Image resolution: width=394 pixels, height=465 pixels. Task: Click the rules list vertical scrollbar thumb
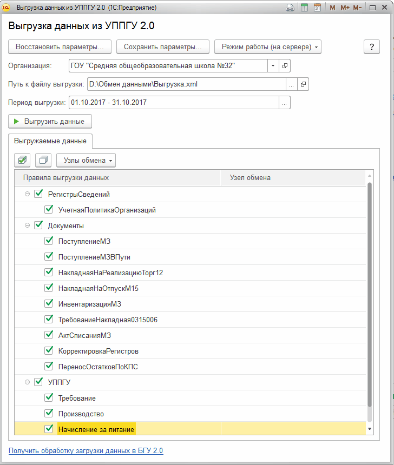click(370, 295)
